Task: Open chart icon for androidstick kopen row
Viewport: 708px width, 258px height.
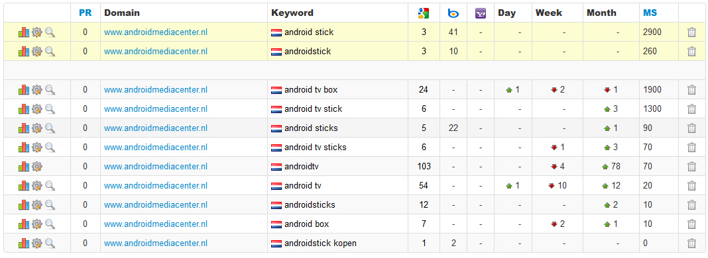Action: click(x=23, y=243)
